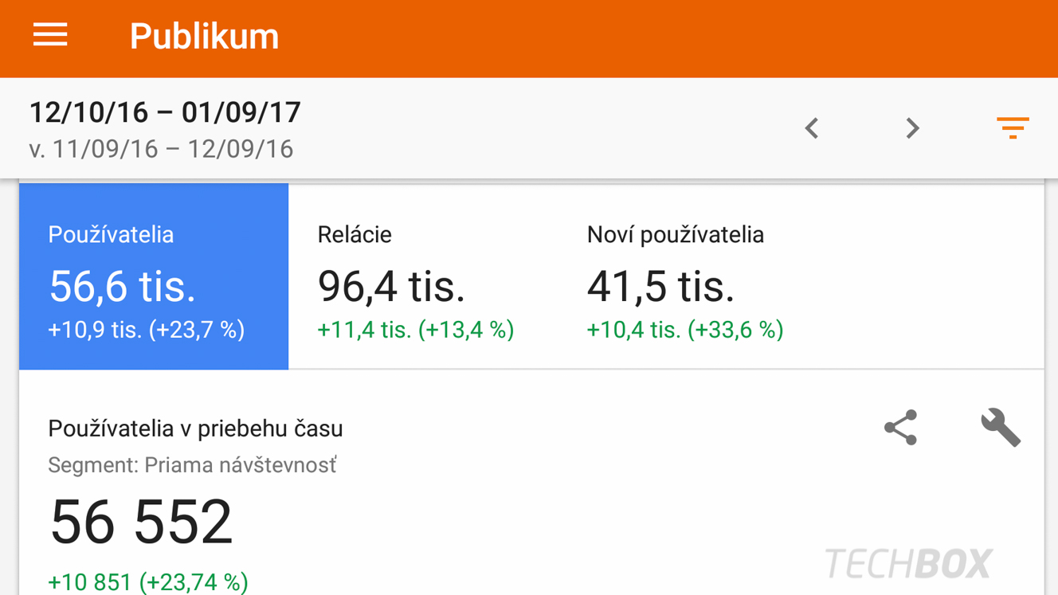The height and width of the screenshot is (595, 1058).
Task: Share the Používatelia v priebehu času chart
Action: point(900,428)
